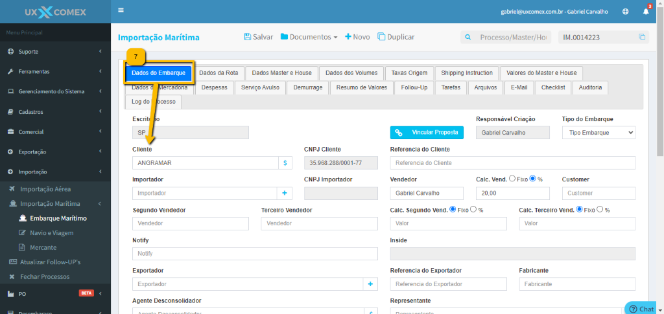Image resolution: width=664 pixels, height=314 pixels.
Task: Click the UX COMEX logo
Action: (56, 12)
